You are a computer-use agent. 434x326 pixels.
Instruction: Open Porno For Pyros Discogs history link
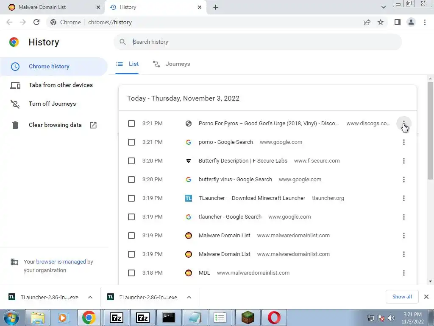coord(268,124)
